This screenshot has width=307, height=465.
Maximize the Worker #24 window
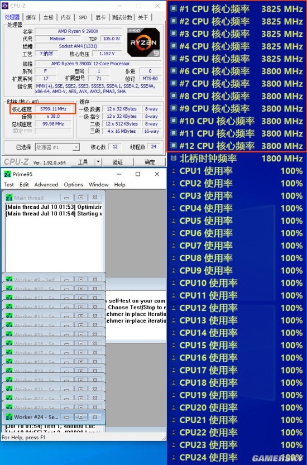click(x=81, y=417)
